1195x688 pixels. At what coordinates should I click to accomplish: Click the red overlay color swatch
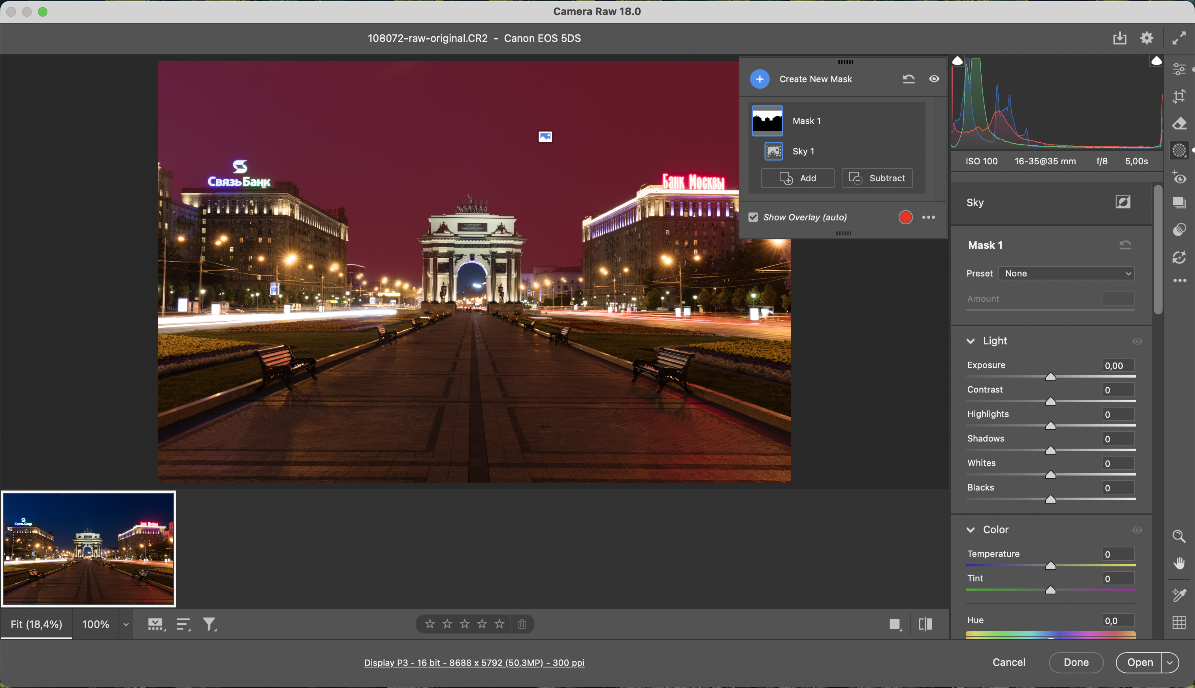coord(905,217)
